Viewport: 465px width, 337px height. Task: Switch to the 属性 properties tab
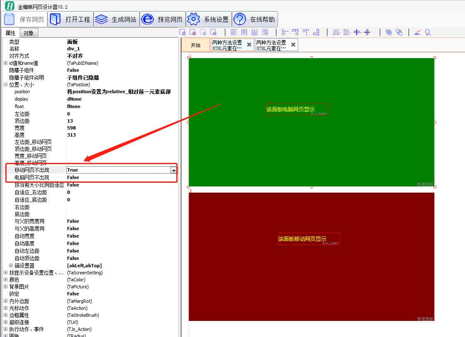click(x=11, y=33)
